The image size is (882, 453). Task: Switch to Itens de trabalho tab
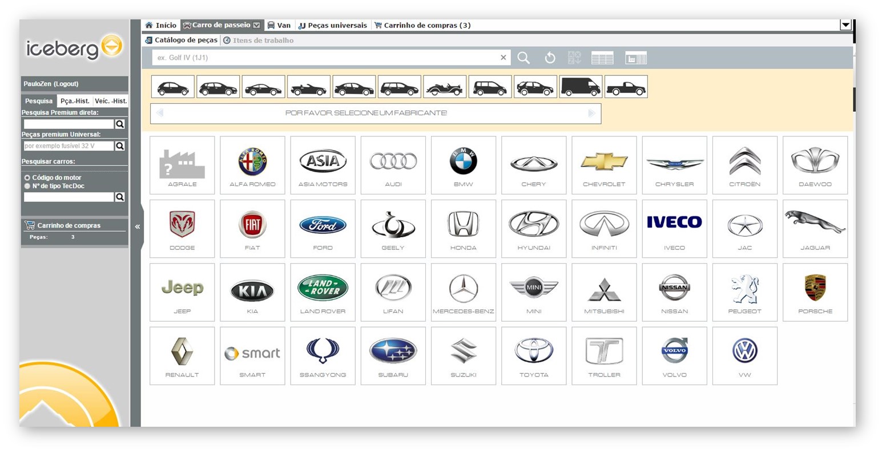coord(258,41)
